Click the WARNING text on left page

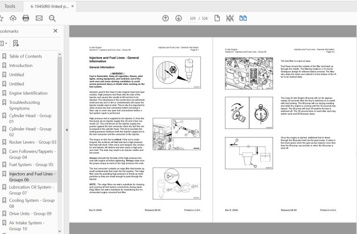pos(117,73)
